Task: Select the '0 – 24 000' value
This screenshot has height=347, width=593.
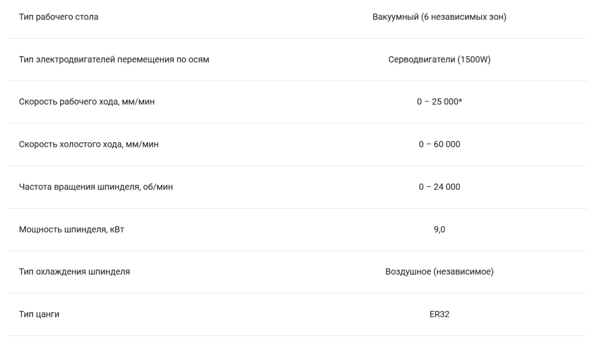Action: [x=439, y=187]
